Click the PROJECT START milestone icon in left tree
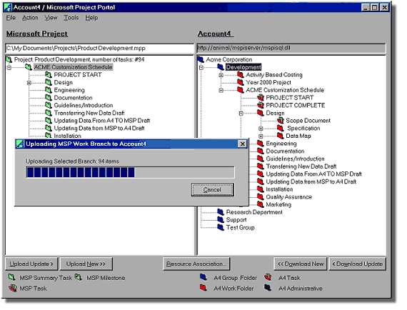 click(x=49, y=75)
